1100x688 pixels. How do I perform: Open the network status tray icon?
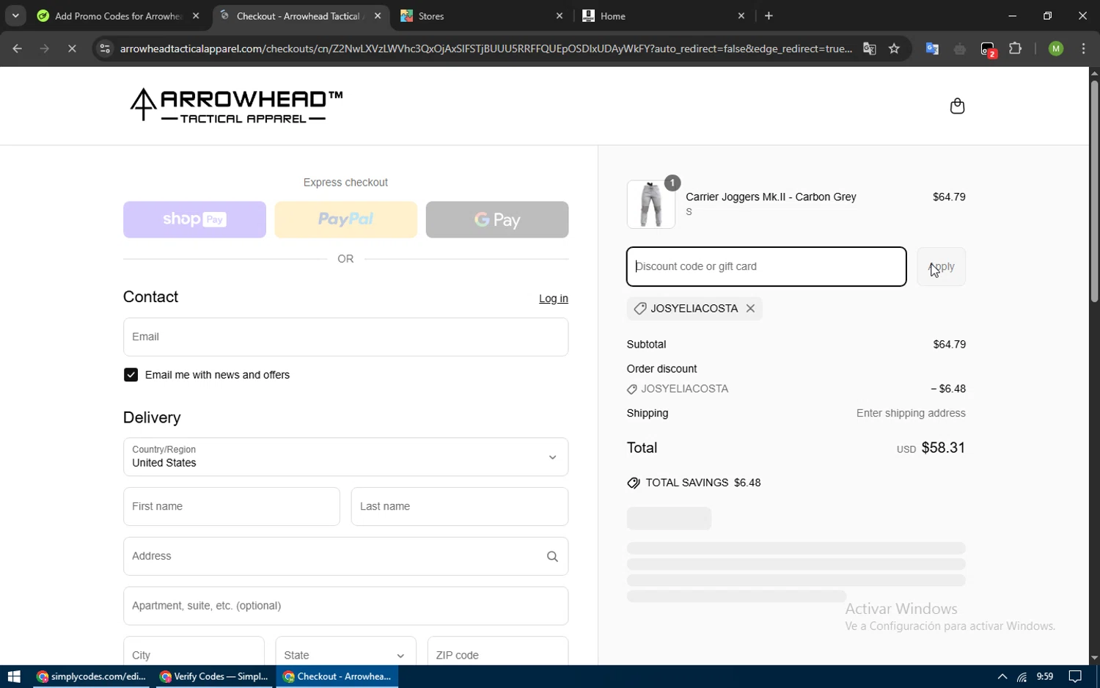(1022, 677)
